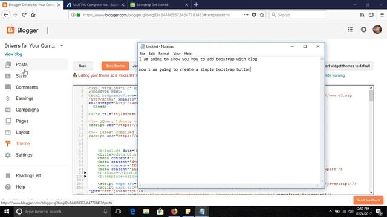Click the Blogger logo
The image size is (387, 217).
pos(22,30)
